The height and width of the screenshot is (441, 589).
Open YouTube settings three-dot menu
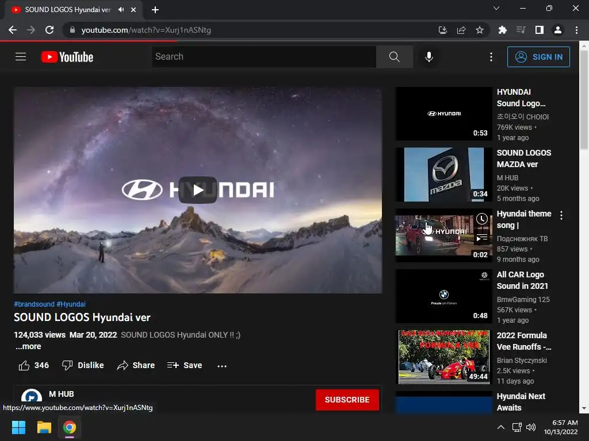(491, 57)
